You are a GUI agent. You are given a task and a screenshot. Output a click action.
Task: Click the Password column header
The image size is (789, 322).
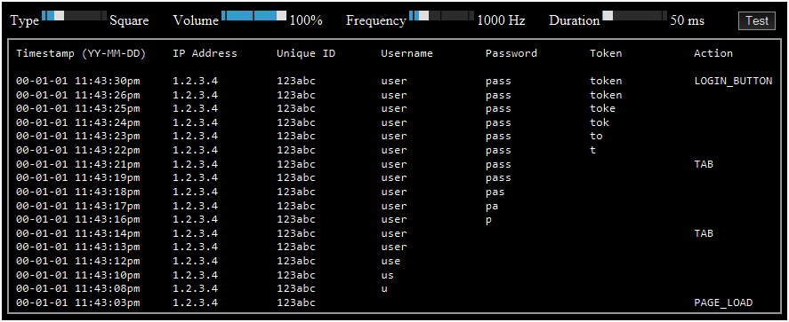[511, 53]
